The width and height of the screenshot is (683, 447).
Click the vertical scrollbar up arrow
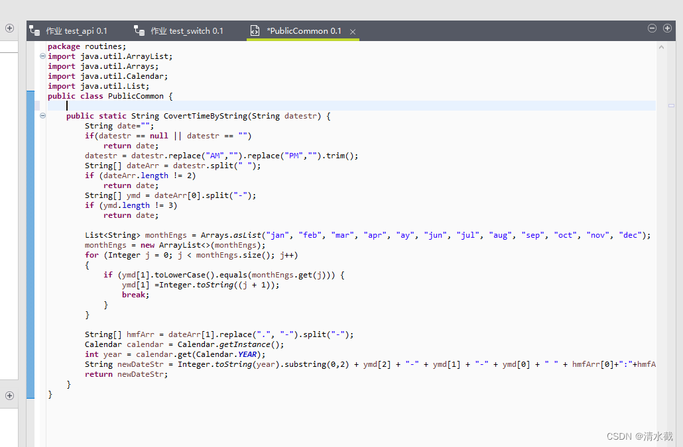[x=661, y=47]
